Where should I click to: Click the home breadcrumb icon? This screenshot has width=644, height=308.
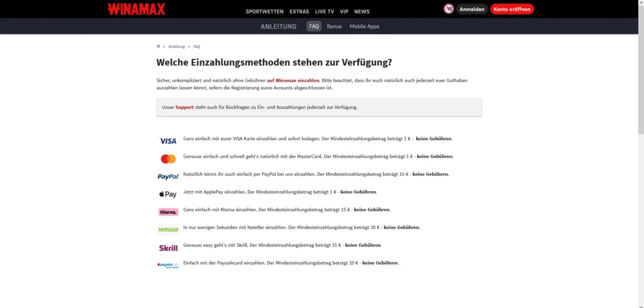(x=158, y=46)
